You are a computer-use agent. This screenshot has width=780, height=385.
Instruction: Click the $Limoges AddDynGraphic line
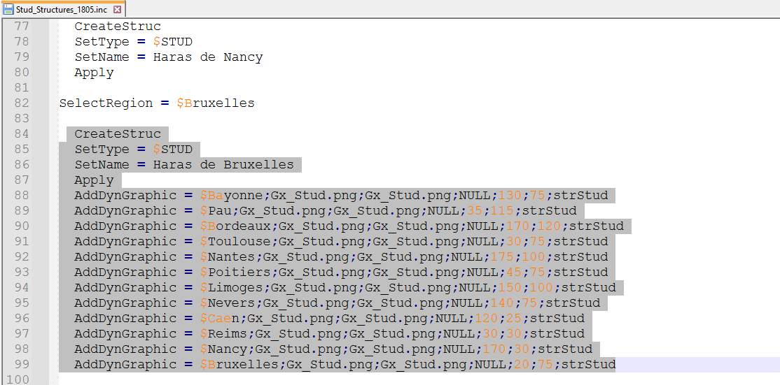click(345, 287)
